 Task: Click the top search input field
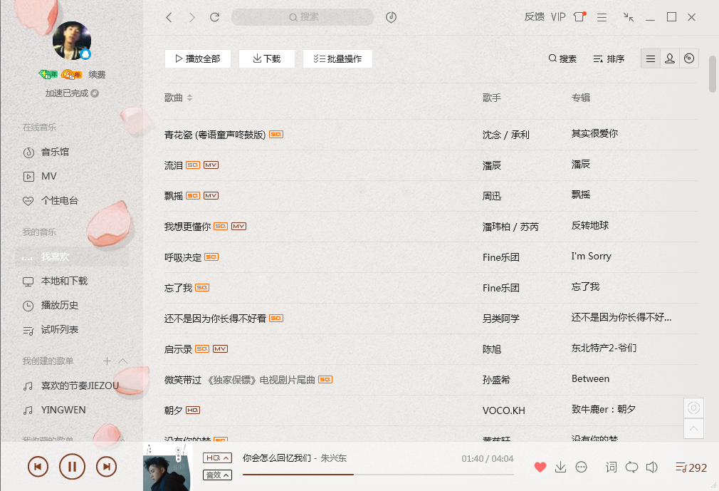[x=303, y=17]
